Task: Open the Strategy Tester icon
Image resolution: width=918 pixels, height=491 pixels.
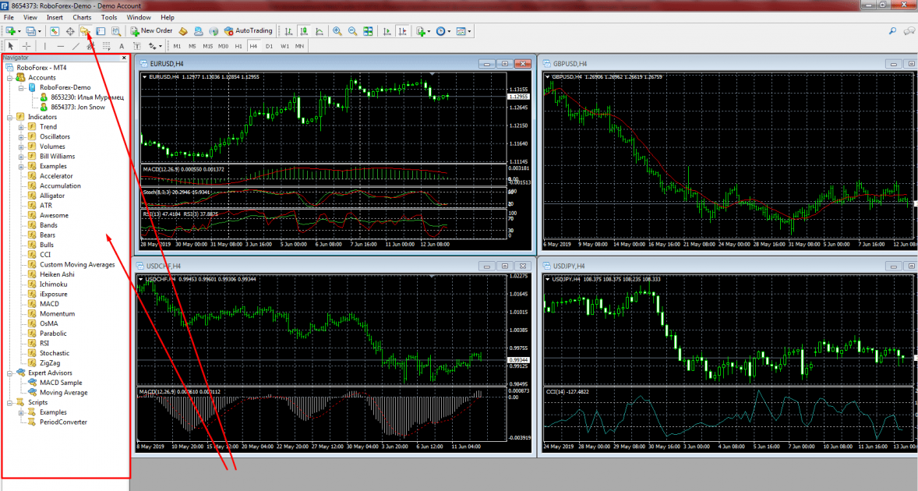Action: tap(116, 31)
